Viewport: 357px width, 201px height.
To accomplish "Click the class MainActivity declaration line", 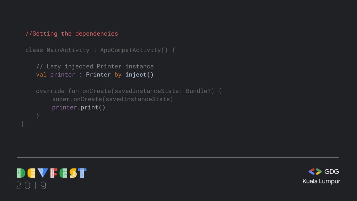I will tap(100, 50).
